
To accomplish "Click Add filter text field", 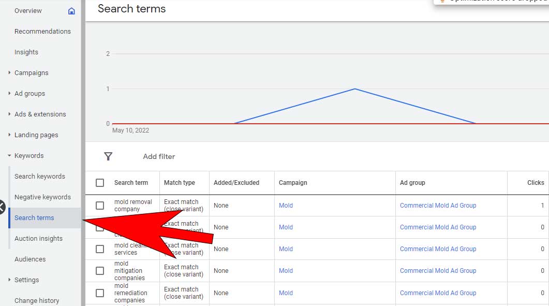I will 159,156.
